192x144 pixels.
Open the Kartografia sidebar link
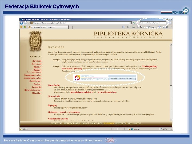click(x=37, y=87)
